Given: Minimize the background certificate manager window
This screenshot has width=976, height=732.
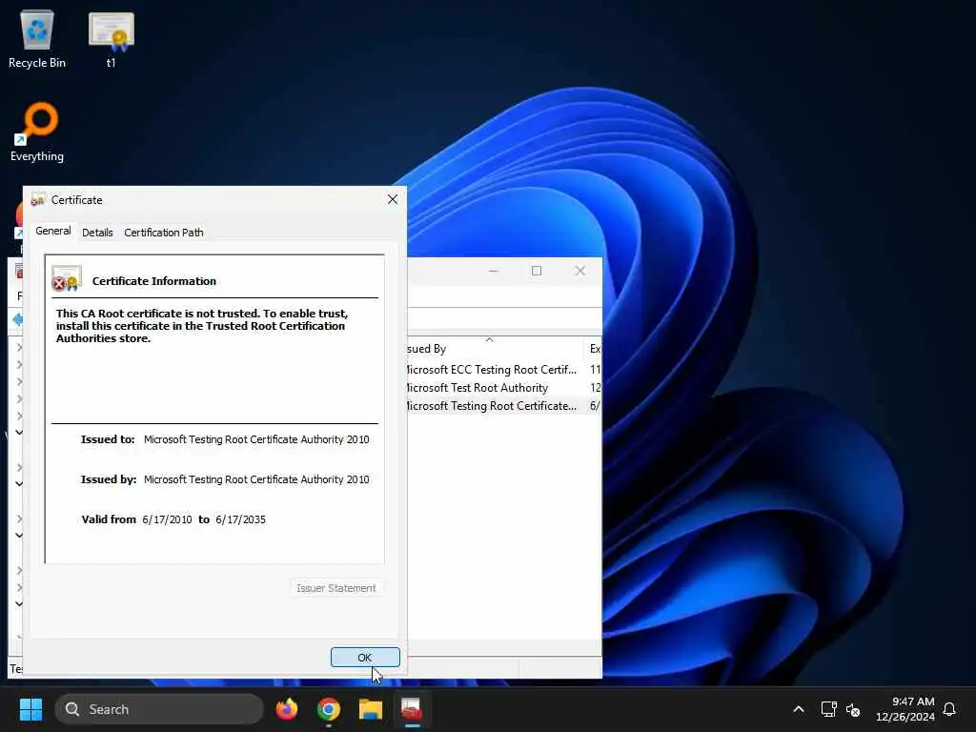Looking at the screenshot, I should coord(494,271).
